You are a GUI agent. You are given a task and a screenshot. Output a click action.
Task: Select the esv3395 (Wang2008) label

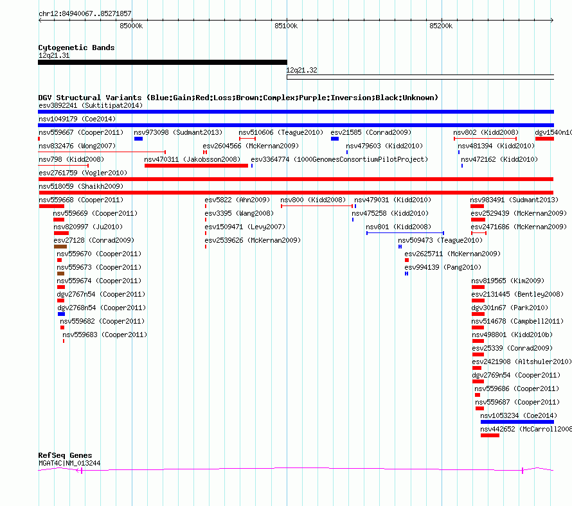239,213
